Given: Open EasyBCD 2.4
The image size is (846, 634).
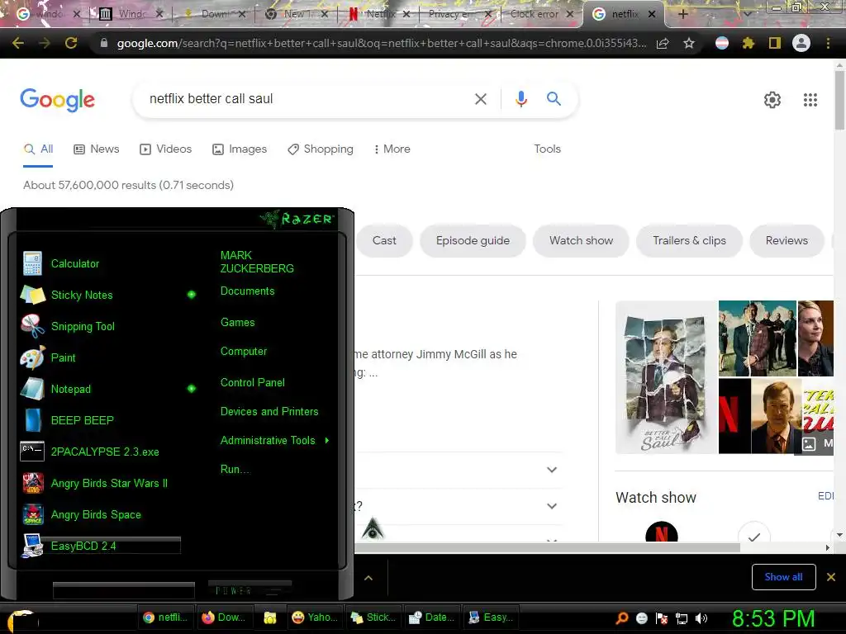Looking at the screenshot, I should click(x=83, y=546).
